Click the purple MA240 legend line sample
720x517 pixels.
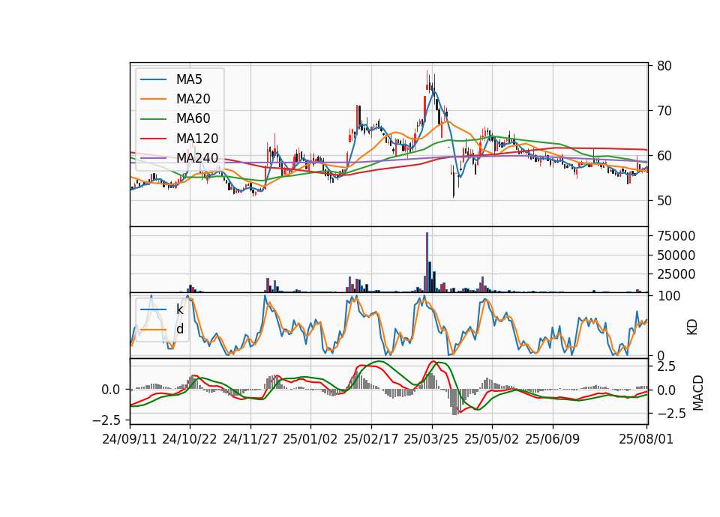coord(153,158)
